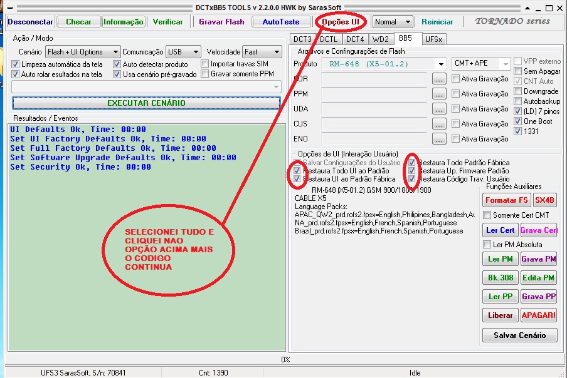Enable Autobackup checkbox
Viewport: 567px width, 378px height.
pos(518,101)
